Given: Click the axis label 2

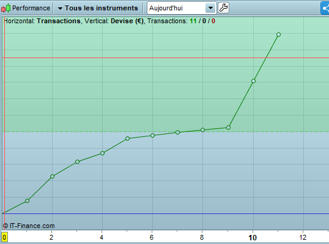Looking at the screenshot, I should pos(51,237).
